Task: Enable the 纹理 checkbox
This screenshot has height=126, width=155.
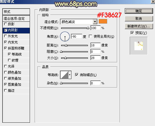Action: coord(9,60)
